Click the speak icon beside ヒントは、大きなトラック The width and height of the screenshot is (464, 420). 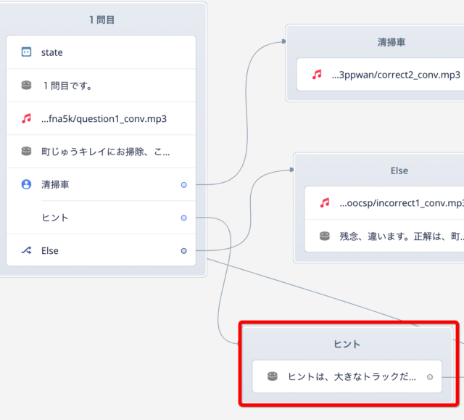tap(273, 376)
